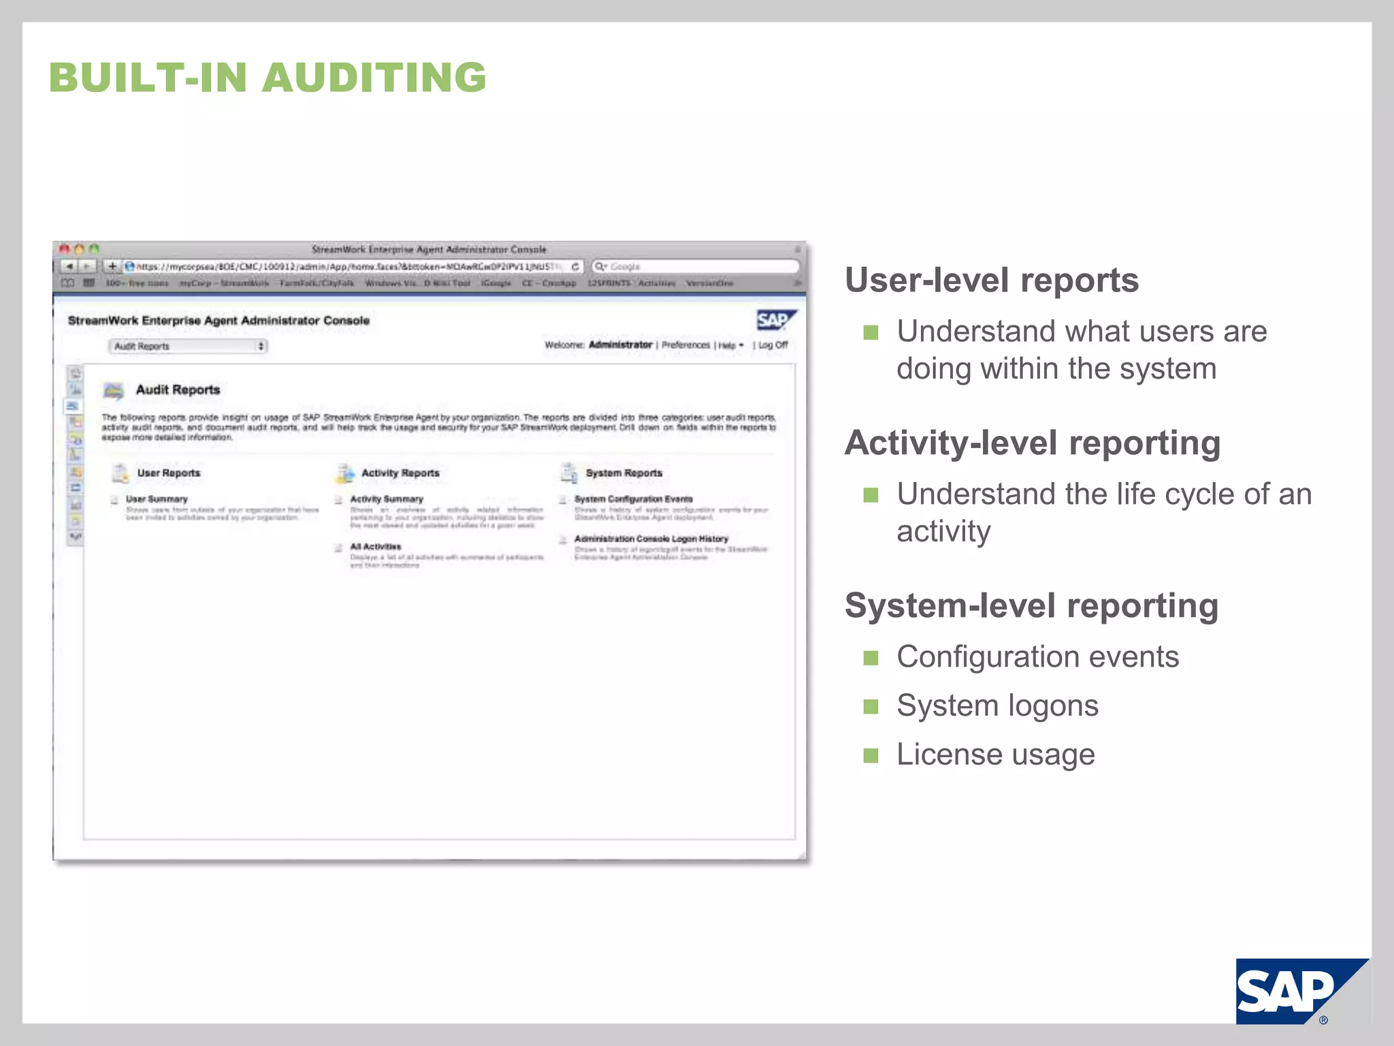Open the Preferences link
This screenshot has height=1046, width=1394.
tap(685, 345)
